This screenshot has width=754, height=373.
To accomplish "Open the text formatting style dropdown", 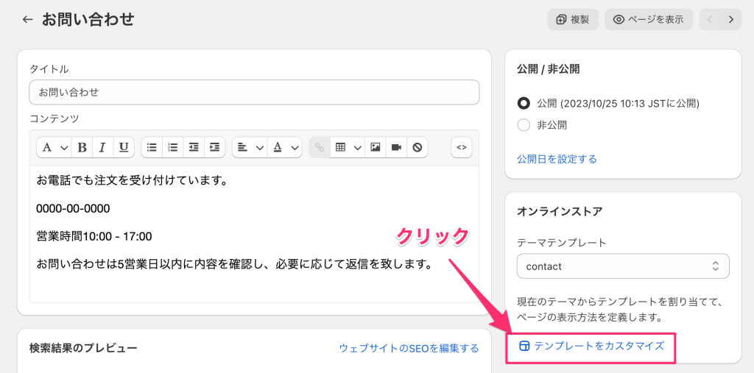I will click(54, 148).
